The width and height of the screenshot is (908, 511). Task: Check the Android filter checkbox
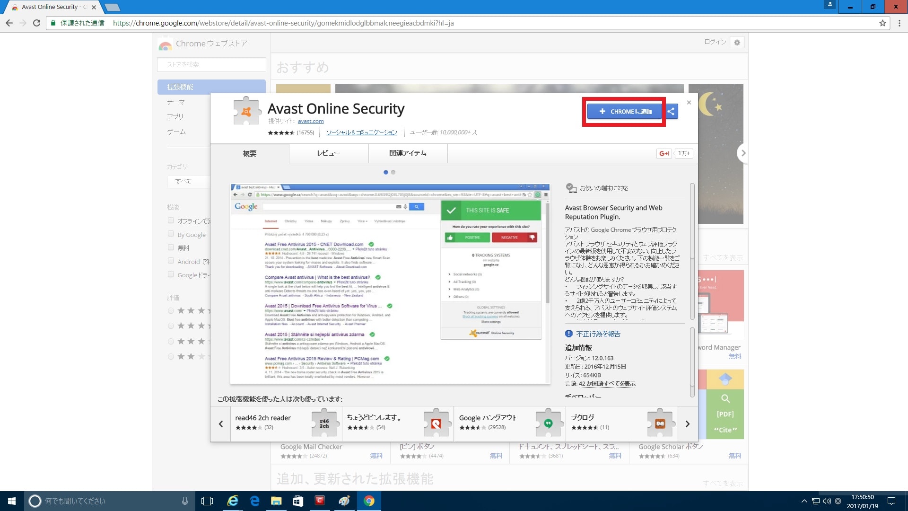click(x=171, y=261)
